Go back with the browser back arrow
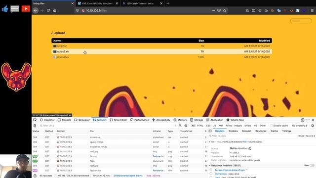 [36, 10]
